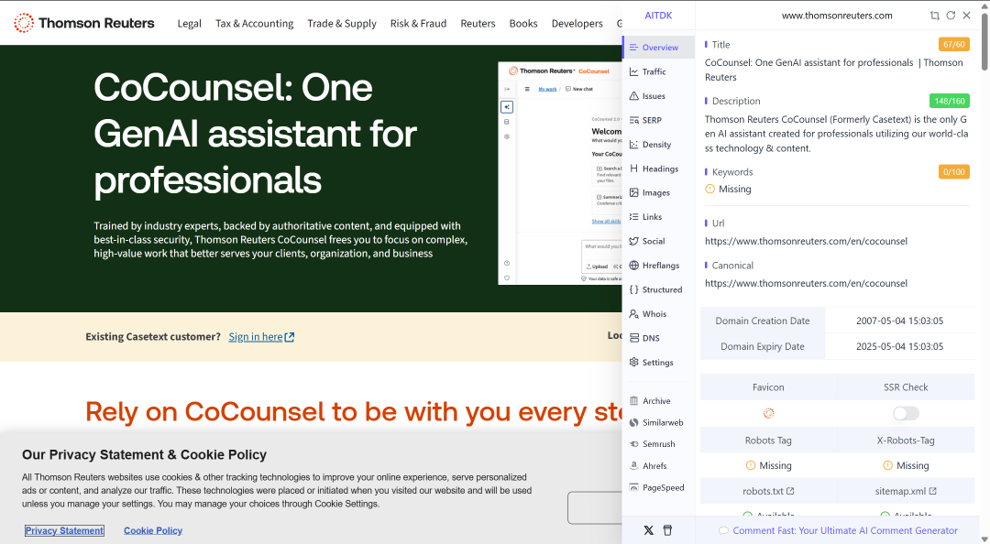
Task: Click the Comment Fast AI Comment Generator link
Action: pos(845,531)
